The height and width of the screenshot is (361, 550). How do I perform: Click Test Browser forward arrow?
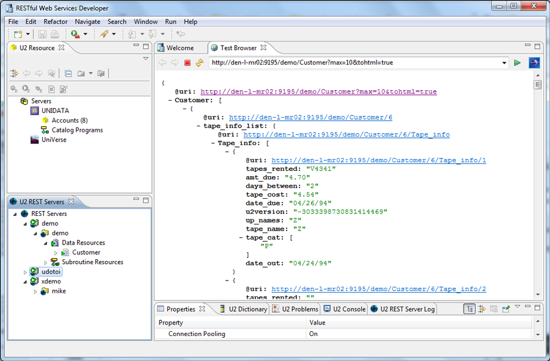[x=175, y=63]
